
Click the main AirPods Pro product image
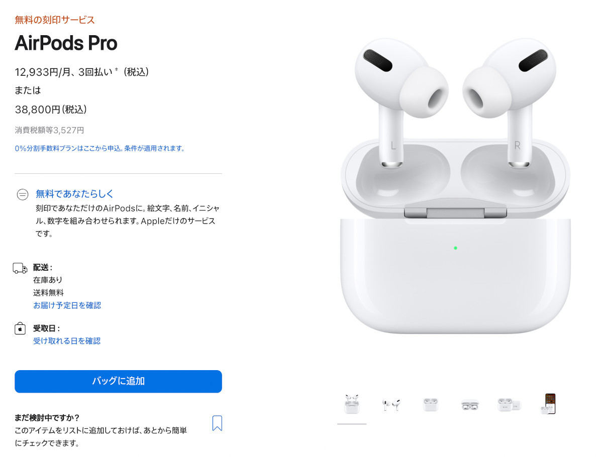tap(455, 186)
